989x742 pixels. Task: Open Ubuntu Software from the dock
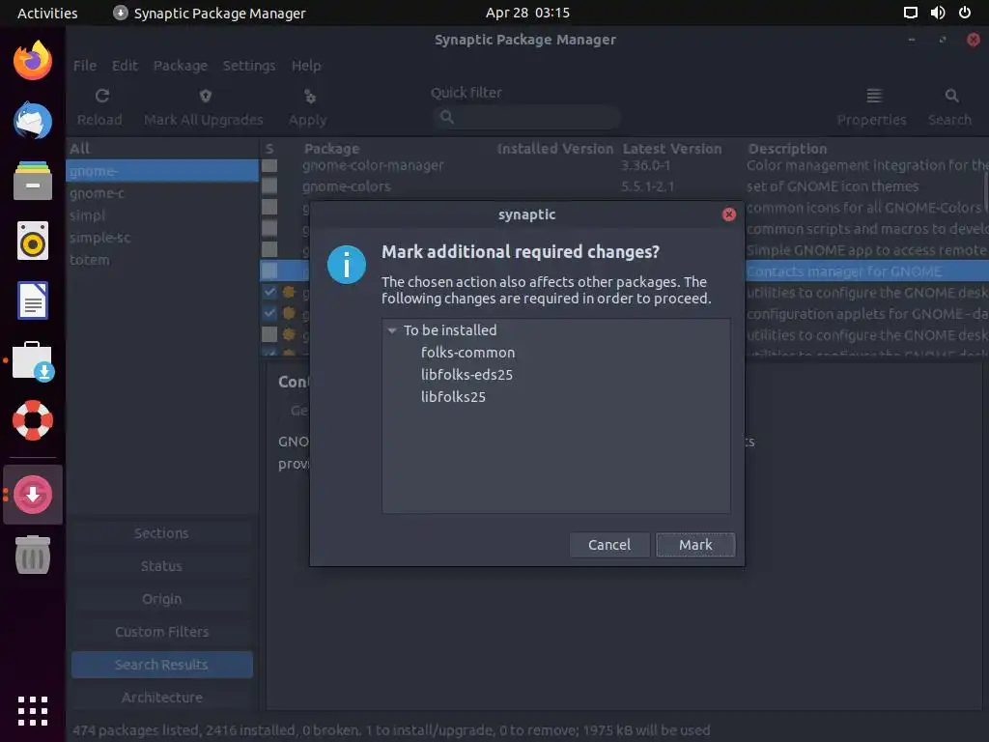33,361
